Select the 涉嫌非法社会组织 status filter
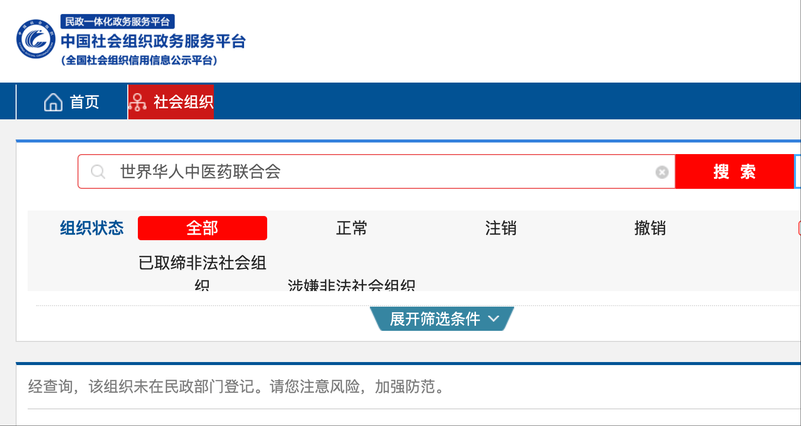 351,285
